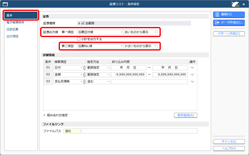Open 範囲指定 dropdown in row 01
This screenshot has width=249, height=155.
[98, 68]
